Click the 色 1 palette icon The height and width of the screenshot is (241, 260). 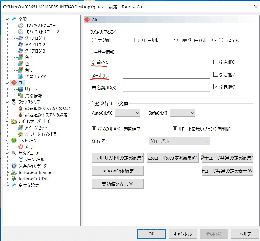(x=20, y=57)
